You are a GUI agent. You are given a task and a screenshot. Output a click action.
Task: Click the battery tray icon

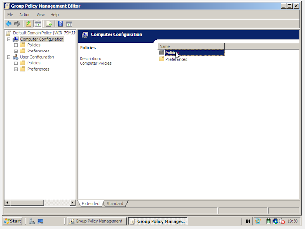(268, 221)
